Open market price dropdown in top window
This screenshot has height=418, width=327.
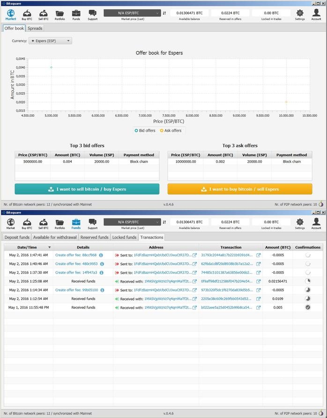(132, 13)
